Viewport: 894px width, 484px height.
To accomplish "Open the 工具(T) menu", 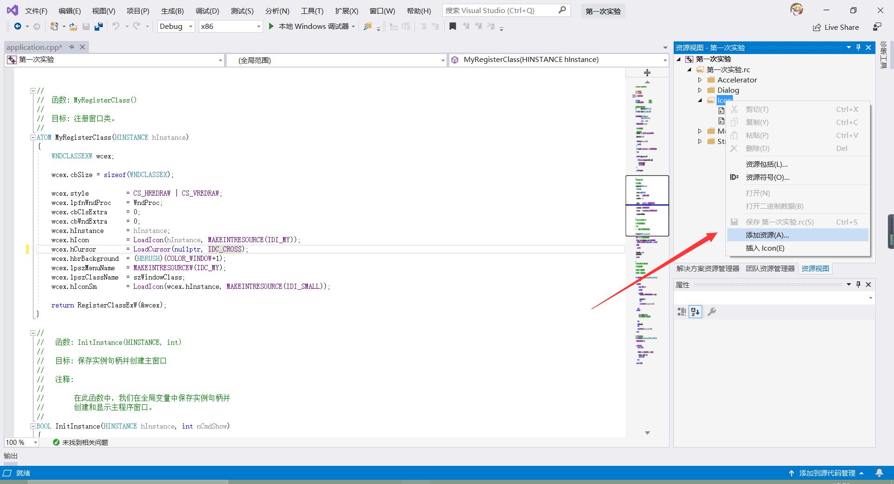I will click(x=312, y=10).
